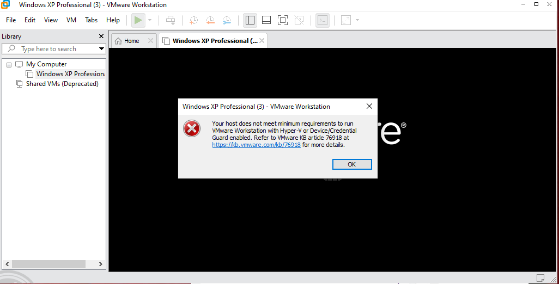Screen dimensions: 559x284
Task: Click the library scrollbar left arrow
Action: [7, 264]
